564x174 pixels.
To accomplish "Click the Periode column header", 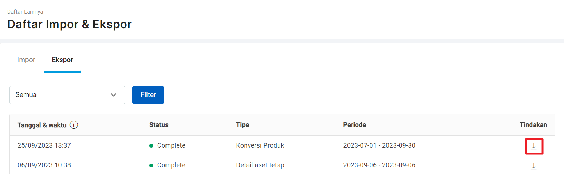I will click(355, 125).
